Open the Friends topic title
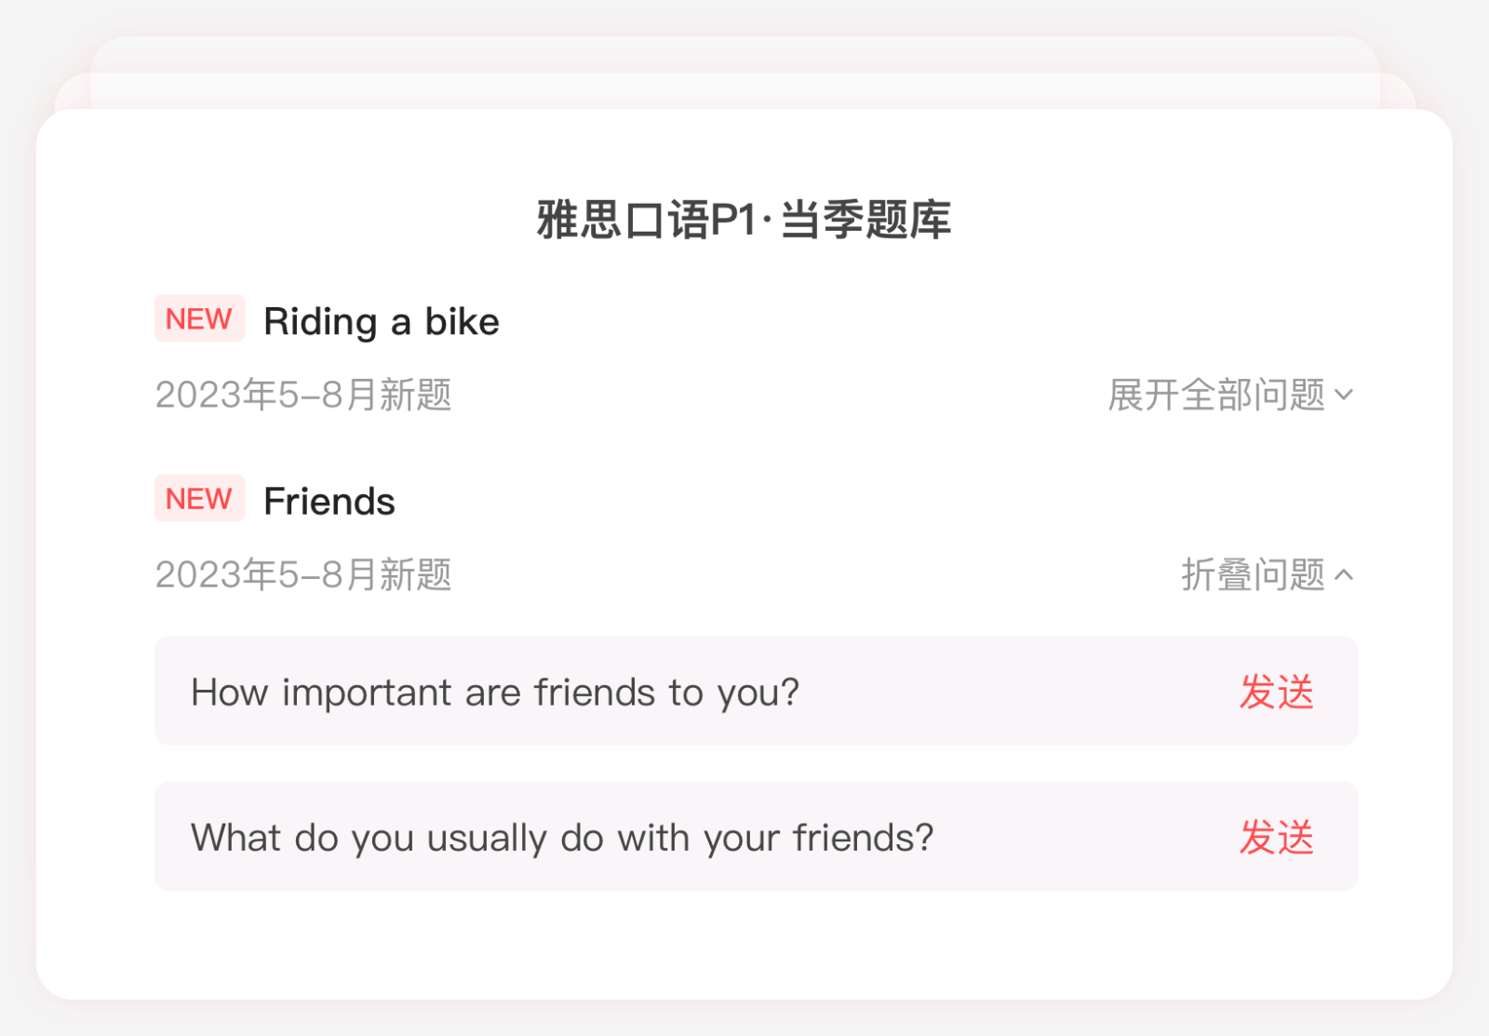The width and height of the screenshot is (1489, 1036). pos(329,502)
